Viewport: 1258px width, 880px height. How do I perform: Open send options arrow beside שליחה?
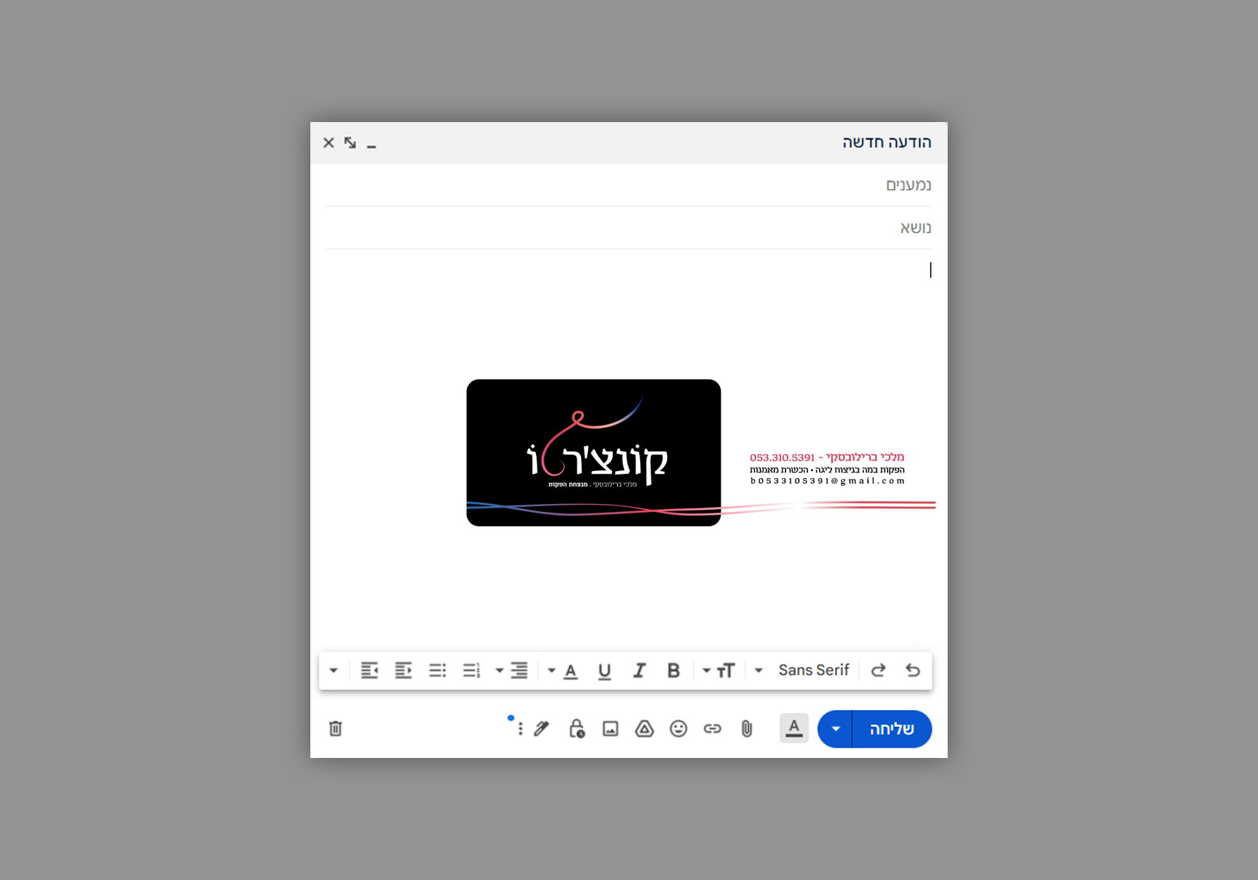(836, 728)
